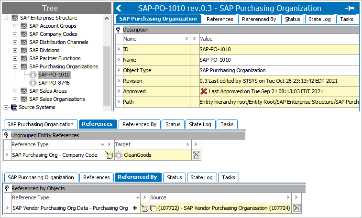Click the SAP Partner Functions folder icon
This screenshot has height=218, width=362.
(24, 58)
